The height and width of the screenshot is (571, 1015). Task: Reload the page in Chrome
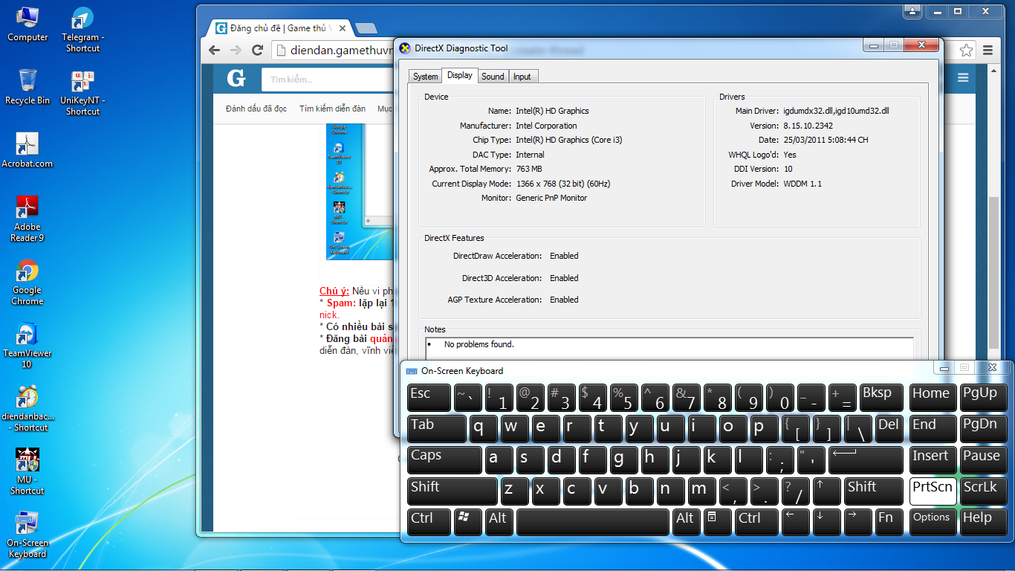[x=257, y=51]
